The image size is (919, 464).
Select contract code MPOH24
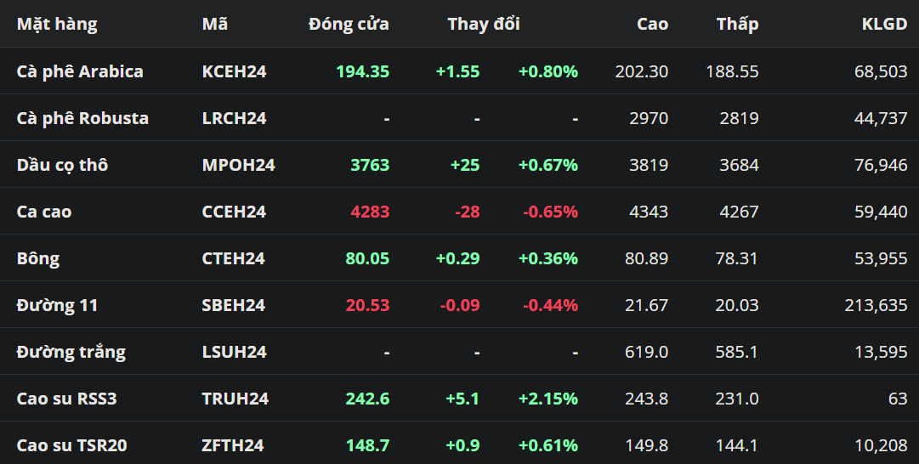point(238,165)
